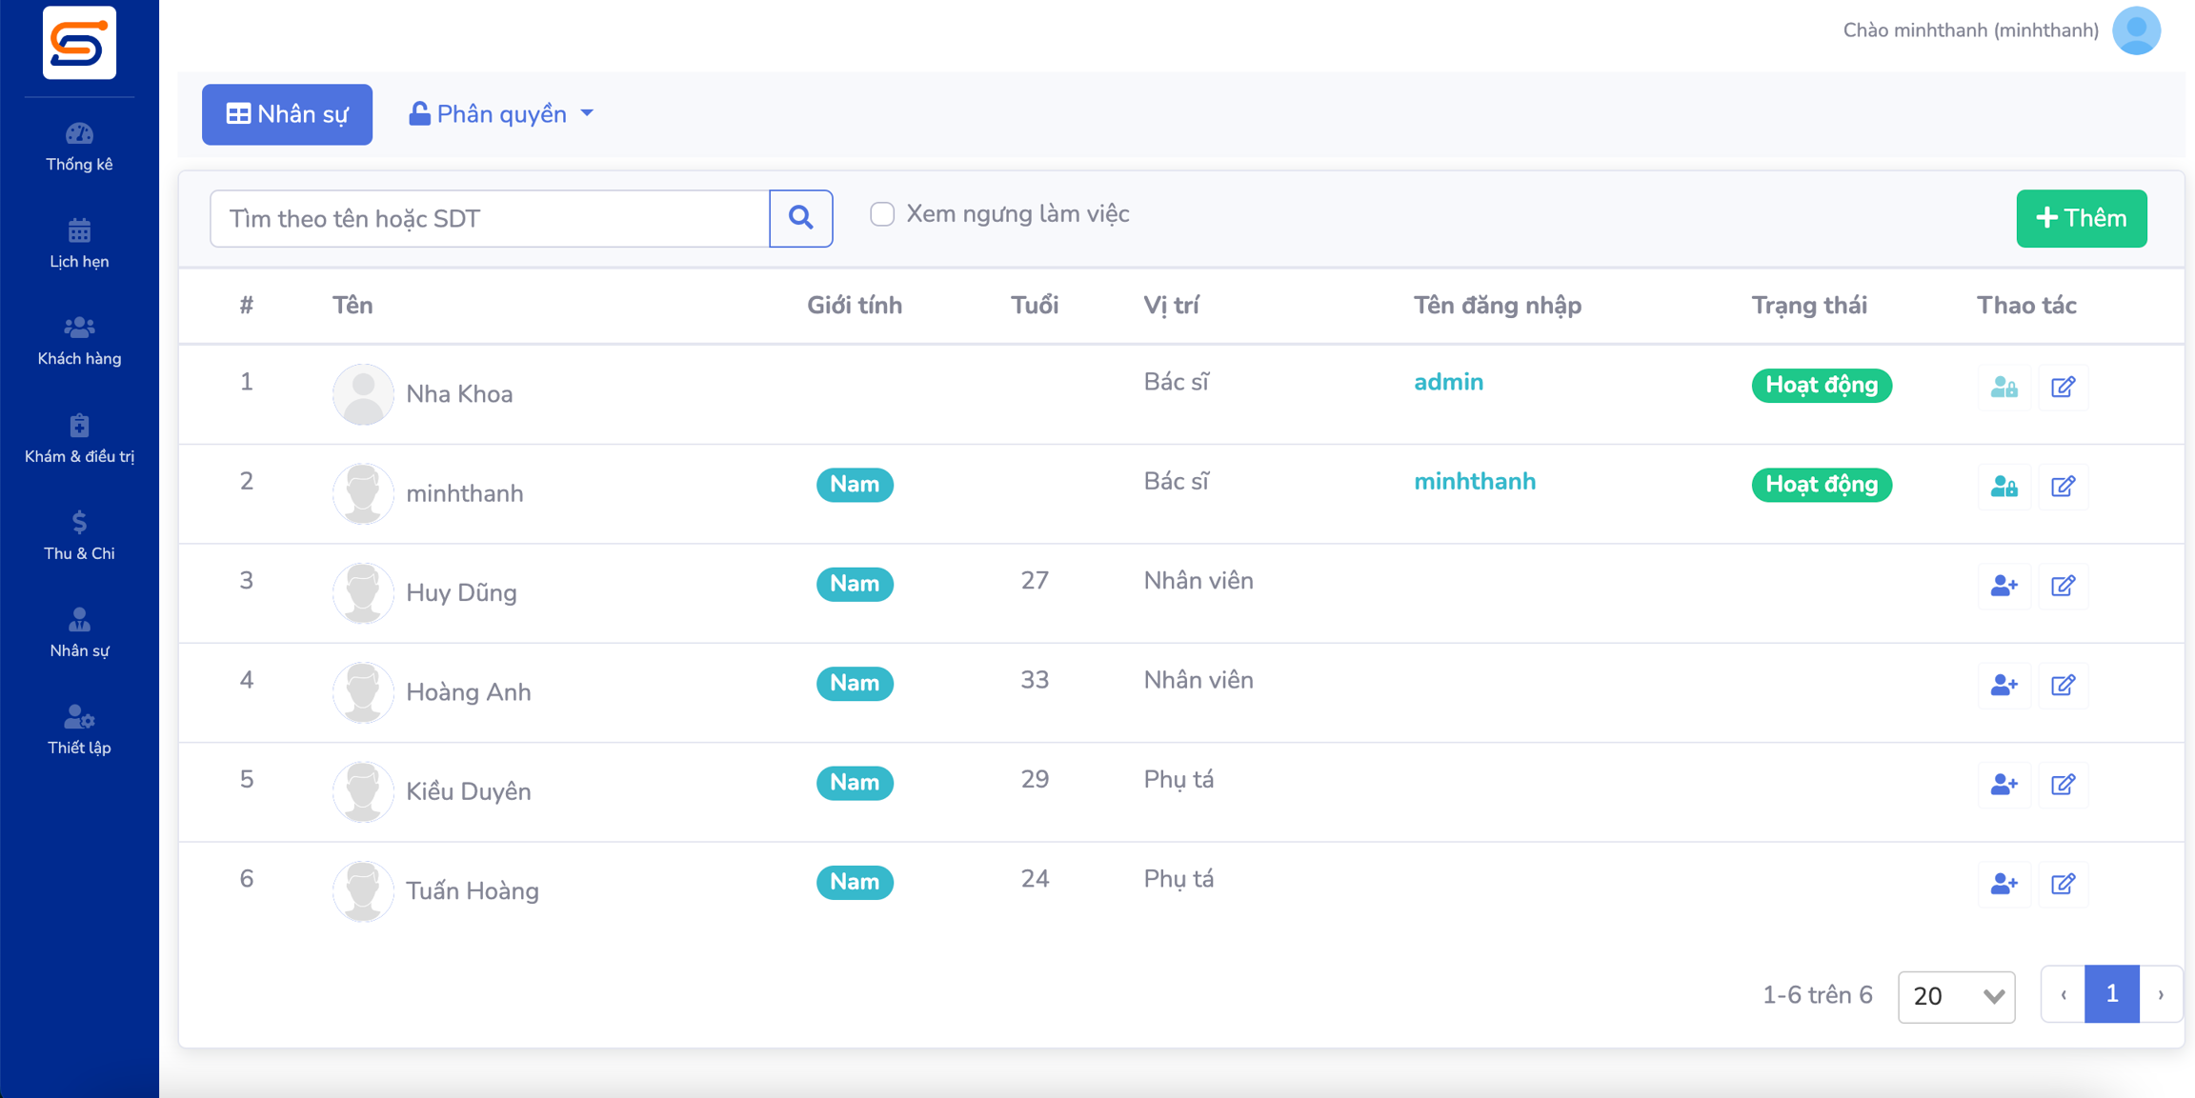The height and width of the screenshot is (1098, 2195).
Task: Open minhthanh account lock icon
Action: (x=2004, y=487)
